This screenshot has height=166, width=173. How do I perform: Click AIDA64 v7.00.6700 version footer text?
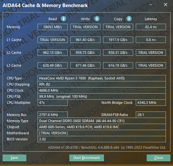107,147
